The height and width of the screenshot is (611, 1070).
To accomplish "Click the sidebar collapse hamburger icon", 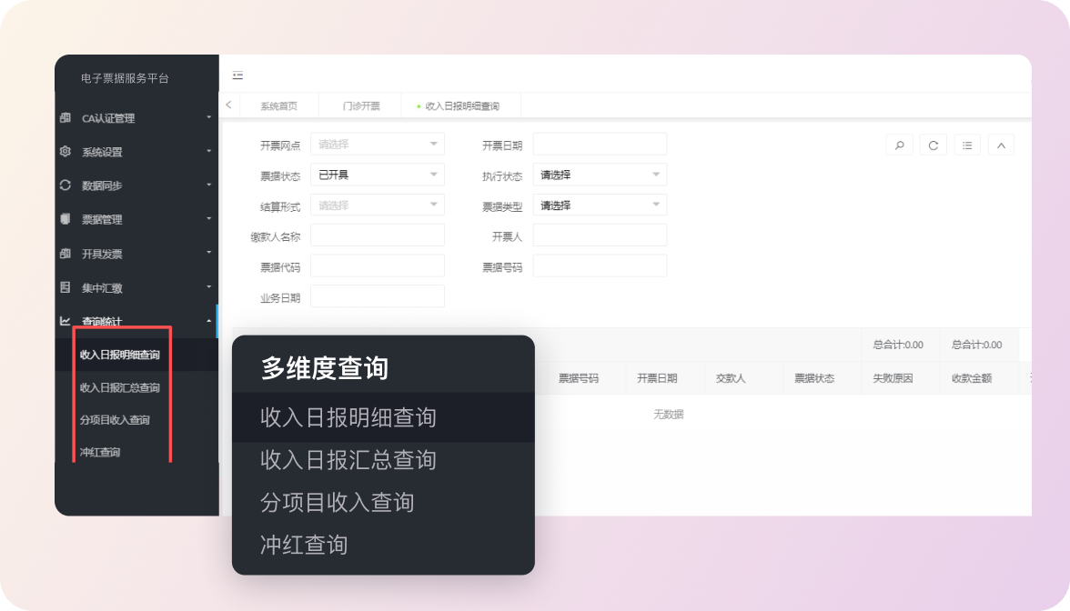I will [237, 75].
